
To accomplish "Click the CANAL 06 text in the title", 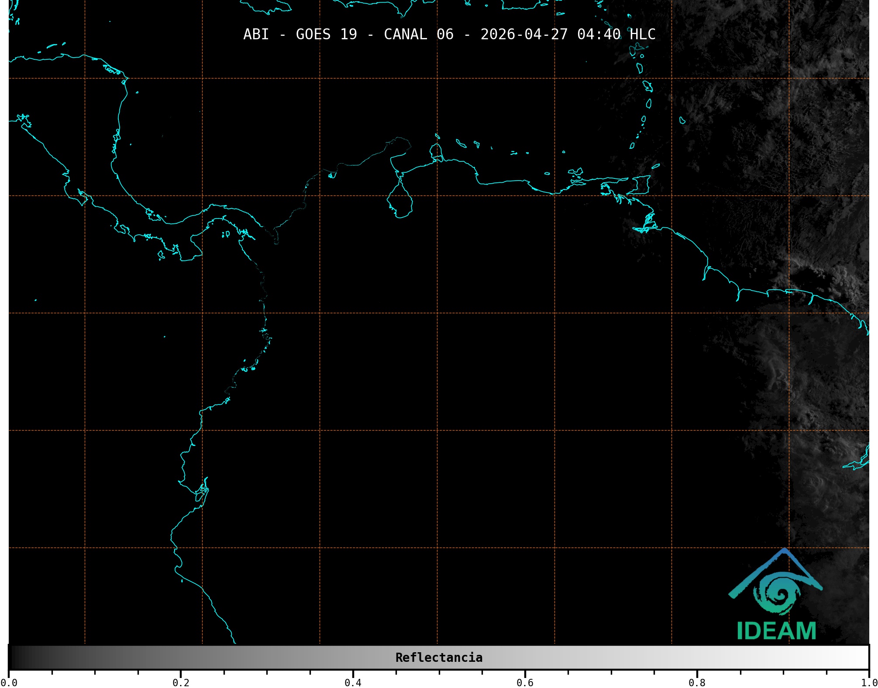I will click(x=418, y=34).
